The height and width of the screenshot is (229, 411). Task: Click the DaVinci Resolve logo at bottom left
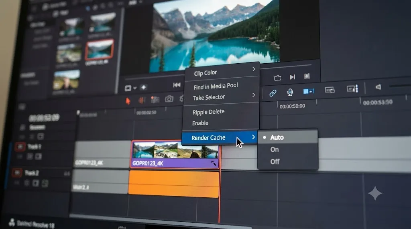[x=12, y=223]
